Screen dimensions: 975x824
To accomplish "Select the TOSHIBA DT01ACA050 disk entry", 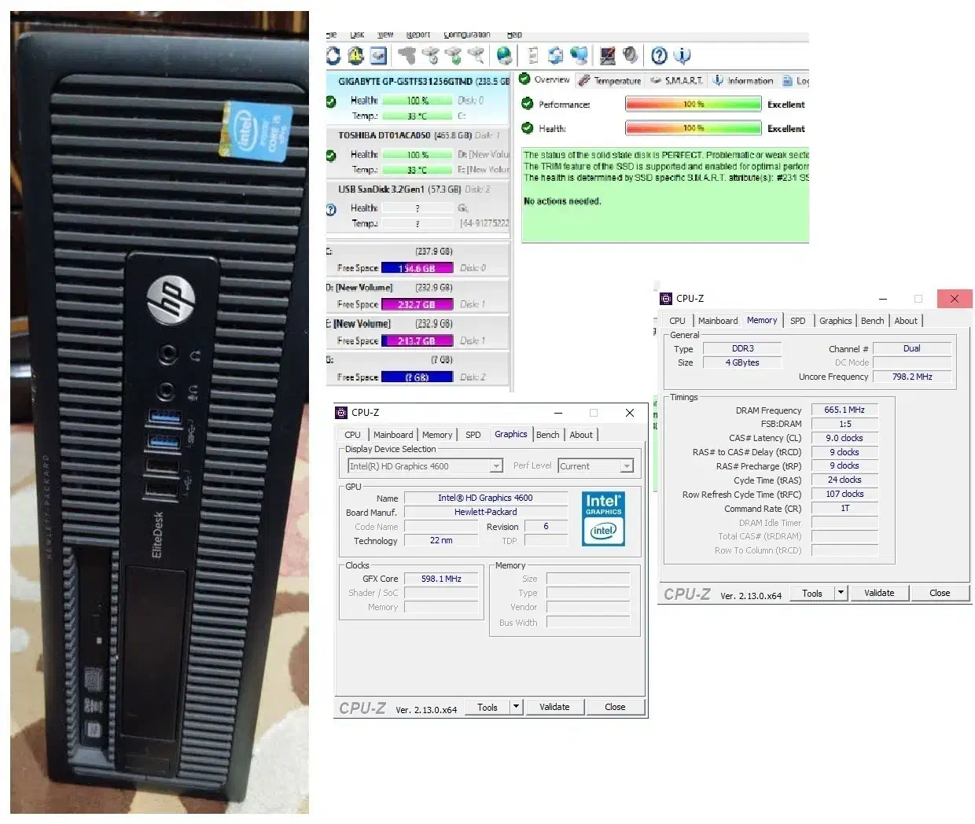I will (x=418, y=152).
